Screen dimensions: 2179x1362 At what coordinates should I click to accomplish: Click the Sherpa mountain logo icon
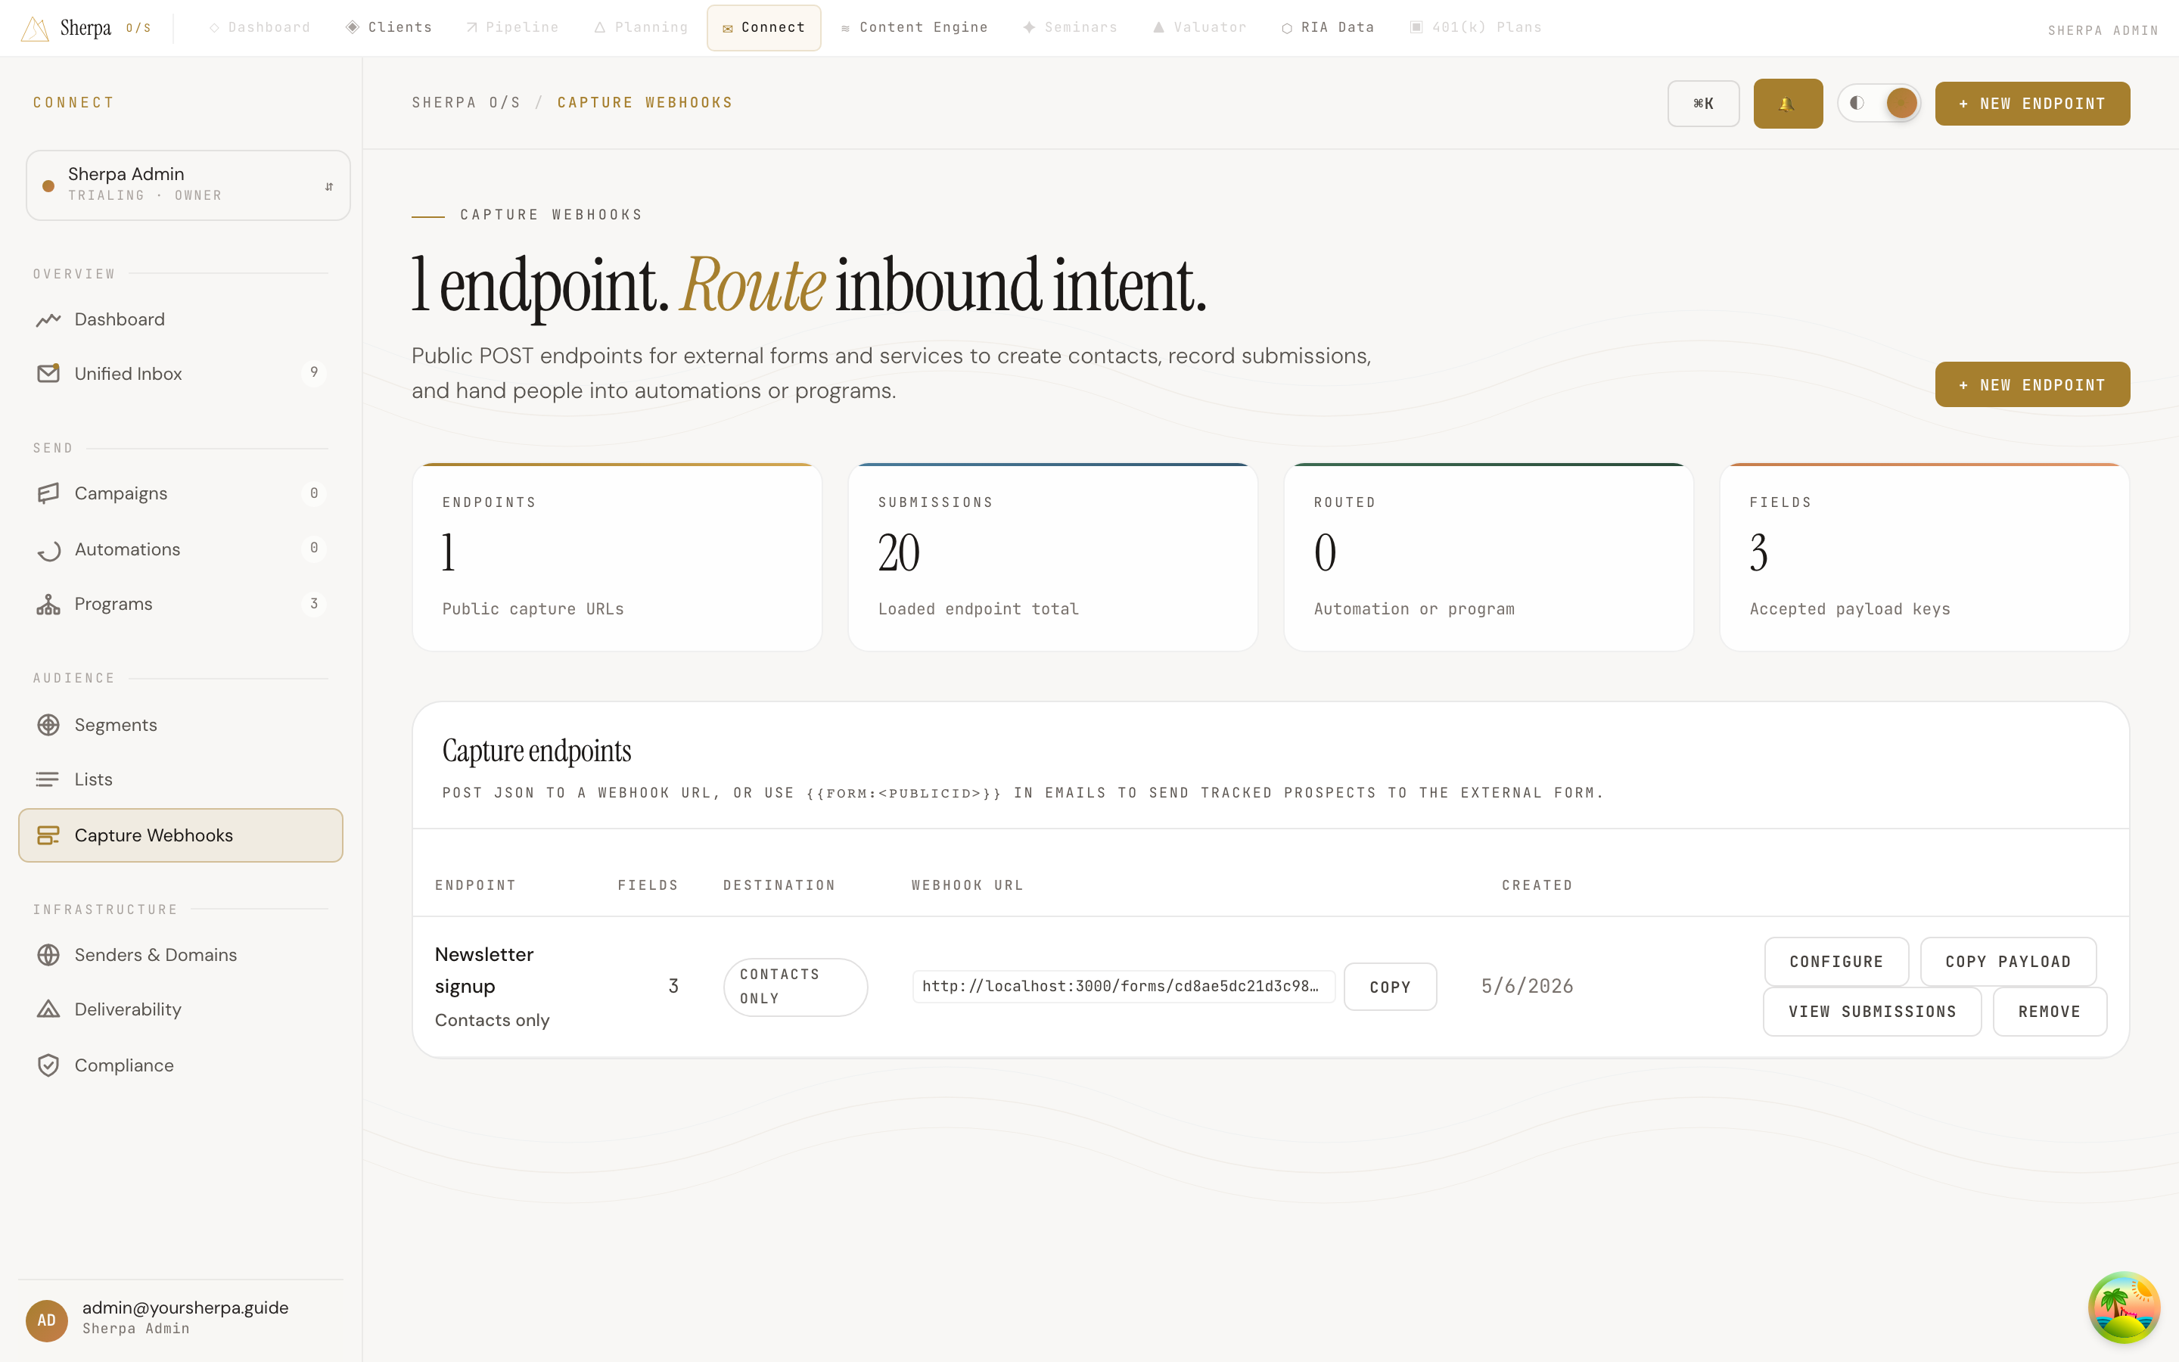pyautogui.click(x=34, y=28)
